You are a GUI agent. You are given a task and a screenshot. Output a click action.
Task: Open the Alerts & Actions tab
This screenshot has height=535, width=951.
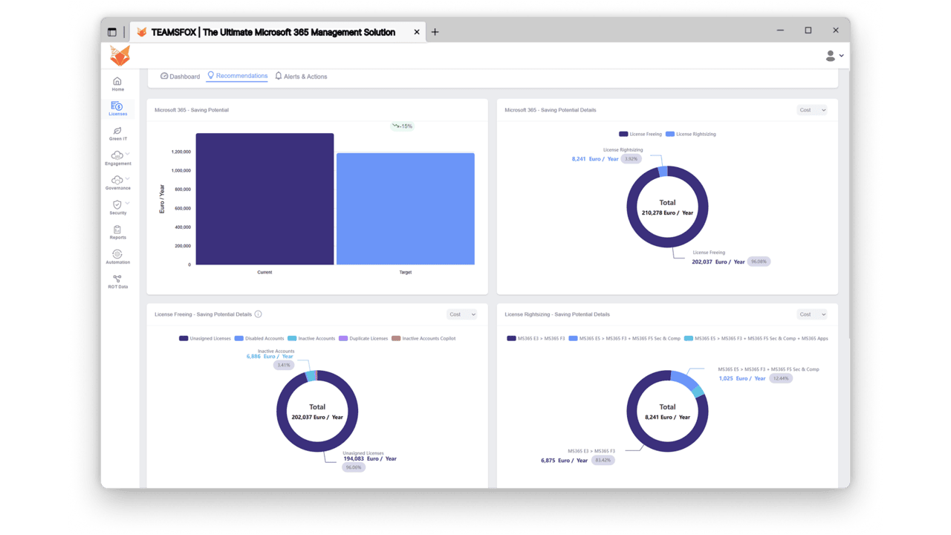301,77
